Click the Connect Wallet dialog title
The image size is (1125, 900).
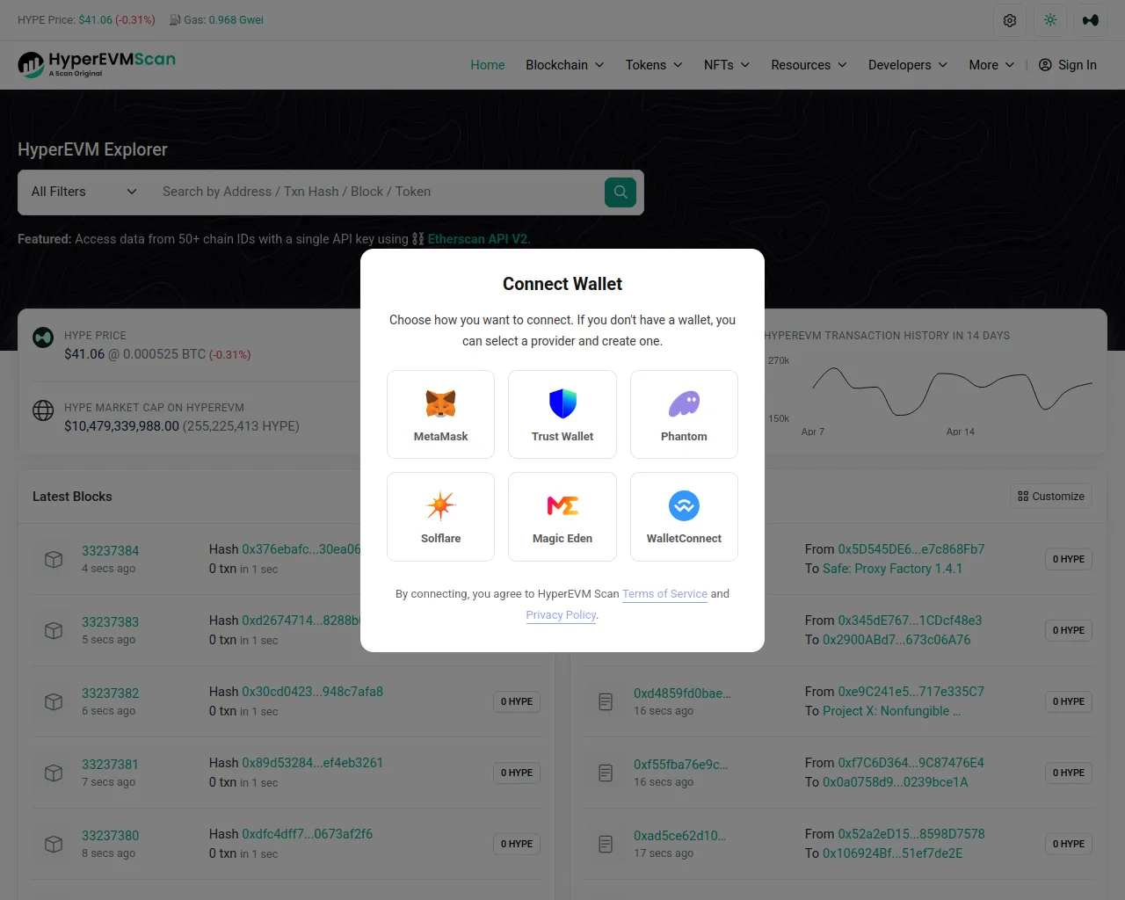click(562, 284)
